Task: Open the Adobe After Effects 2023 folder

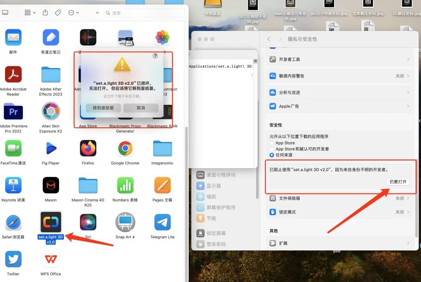Action: (x=51, y=74)
